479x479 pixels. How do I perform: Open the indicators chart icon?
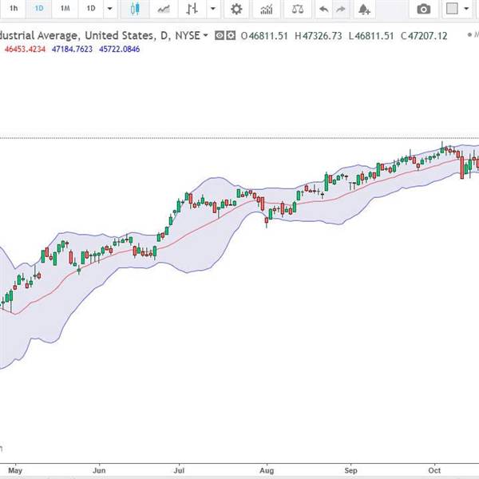[267, 9]
